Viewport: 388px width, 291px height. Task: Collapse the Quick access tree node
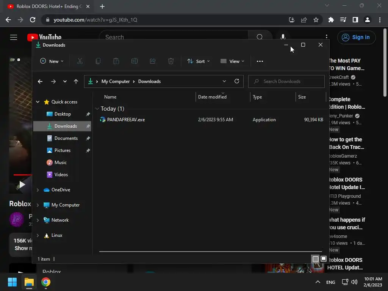pyautogui.click(x=38, y=102)
